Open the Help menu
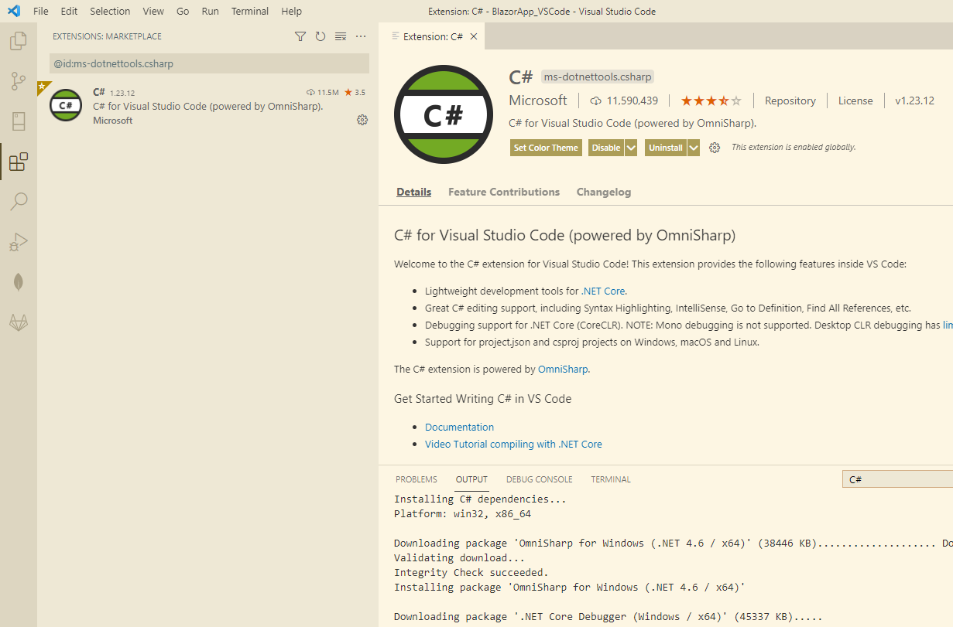Screen dimensions: 953x627 coord(292,12)
